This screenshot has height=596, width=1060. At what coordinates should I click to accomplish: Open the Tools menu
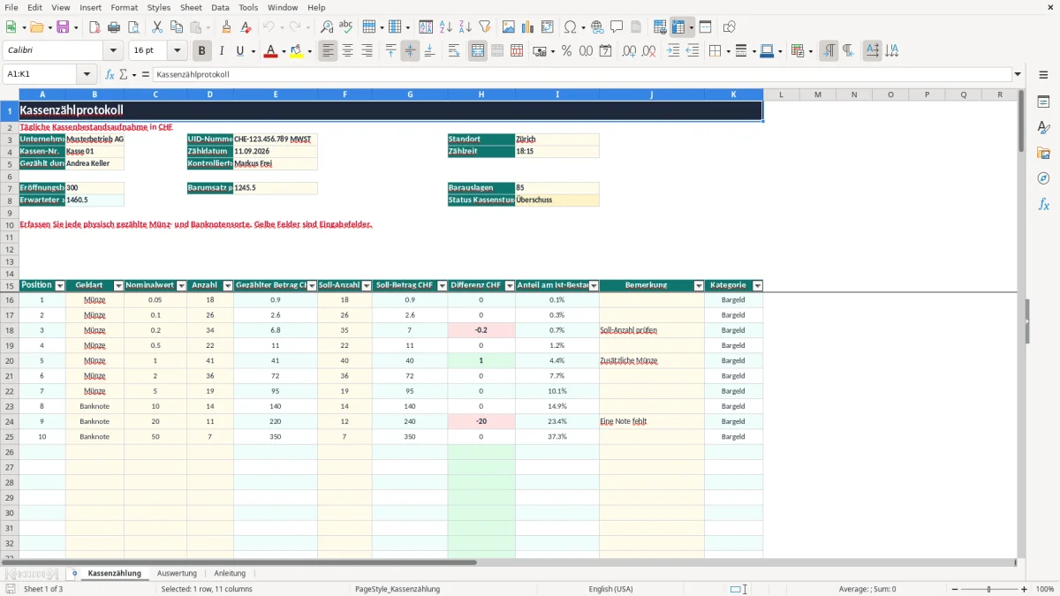pyautogui.click(x=248, y=7)
